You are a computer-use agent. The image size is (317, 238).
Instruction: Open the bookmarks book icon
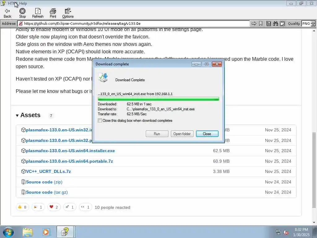(x=269, y=24)
